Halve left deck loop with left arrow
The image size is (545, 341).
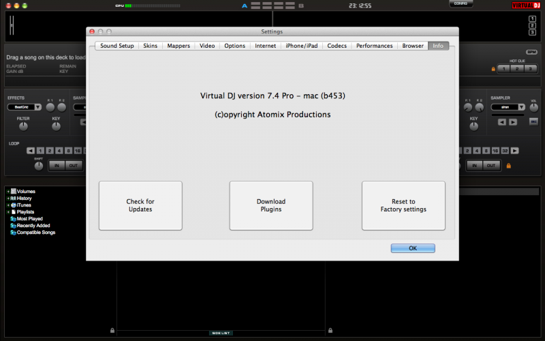[31, 151]
